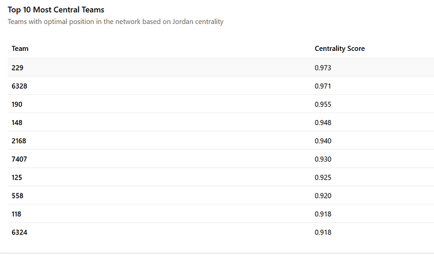
Task: Click the 0.971 centrality score cell
Action: (323, 86)
